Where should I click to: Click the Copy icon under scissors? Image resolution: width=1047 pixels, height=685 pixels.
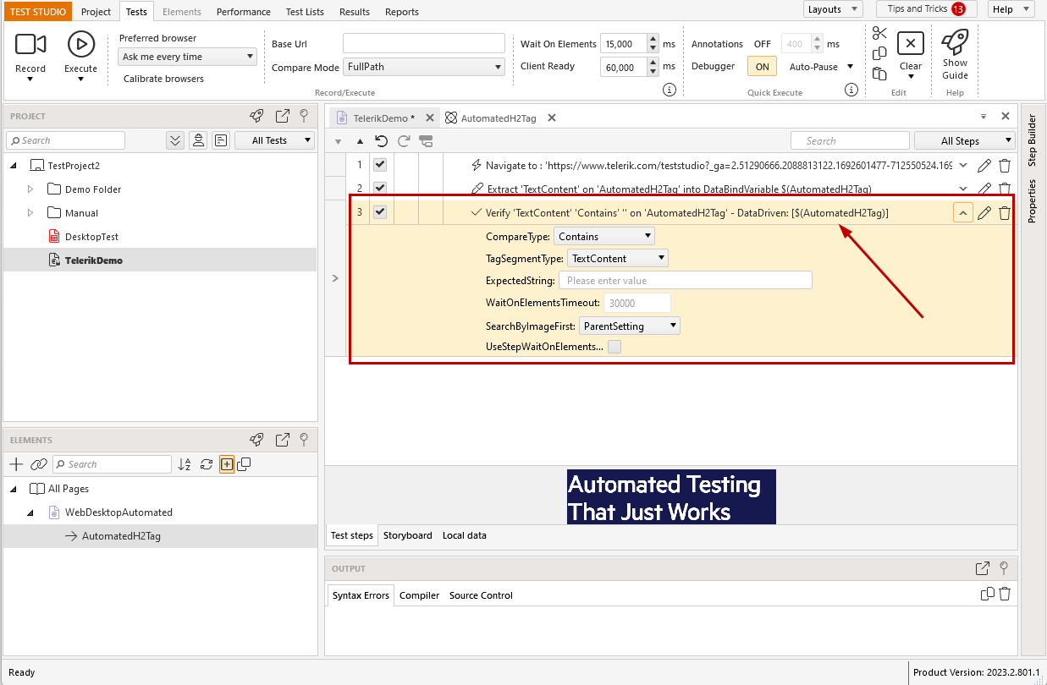pos(879,53)
